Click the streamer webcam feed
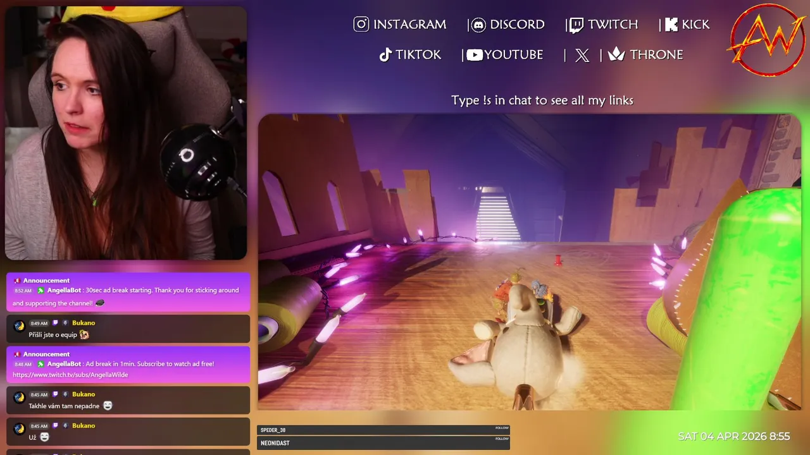Screen dimensions: 810x455 coord(126,133)
